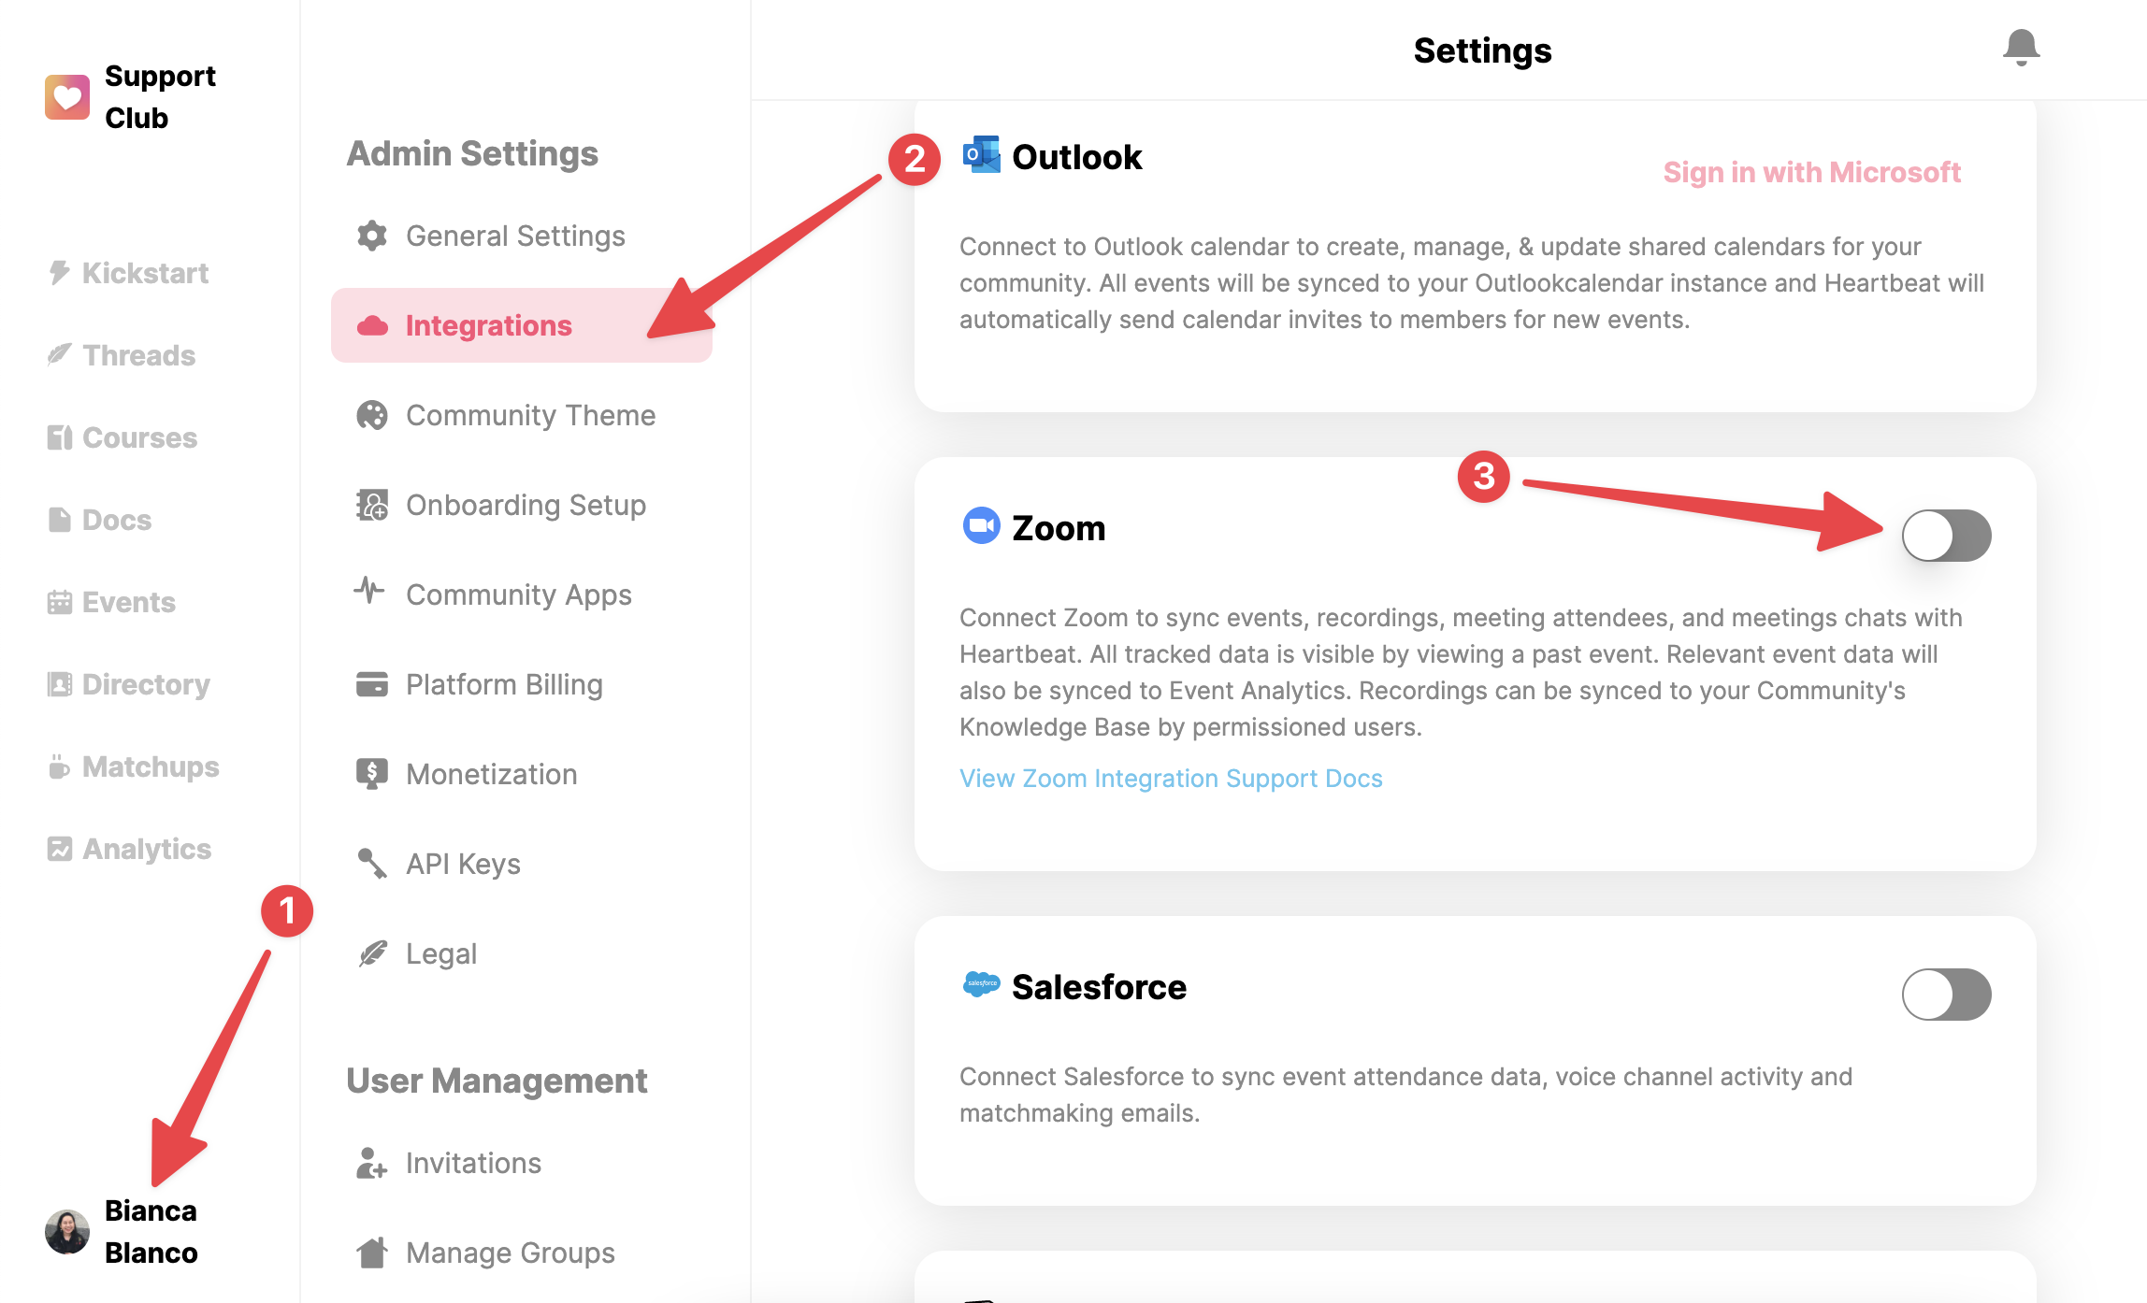2147x1303 pixels.
Task: Enable the Zoom integration toggle
Action: click(1946, 536)
